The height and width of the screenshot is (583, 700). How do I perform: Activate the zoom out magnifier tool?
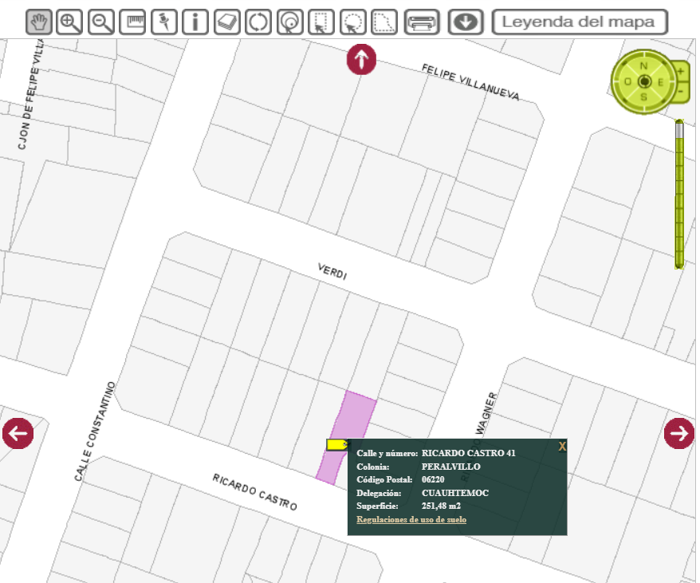click(x=101, y=22)
